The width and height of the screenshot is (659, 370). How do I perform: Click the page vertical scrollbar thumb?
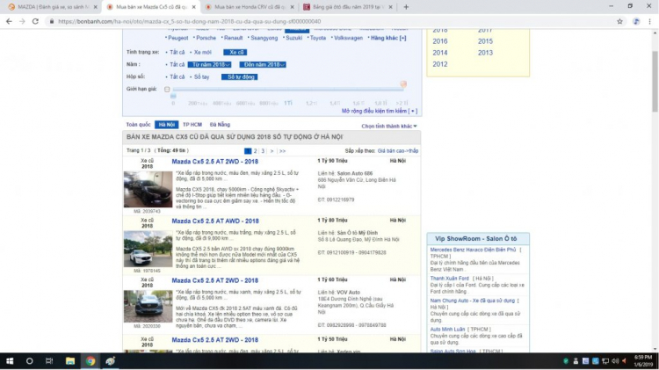(655, 82)
